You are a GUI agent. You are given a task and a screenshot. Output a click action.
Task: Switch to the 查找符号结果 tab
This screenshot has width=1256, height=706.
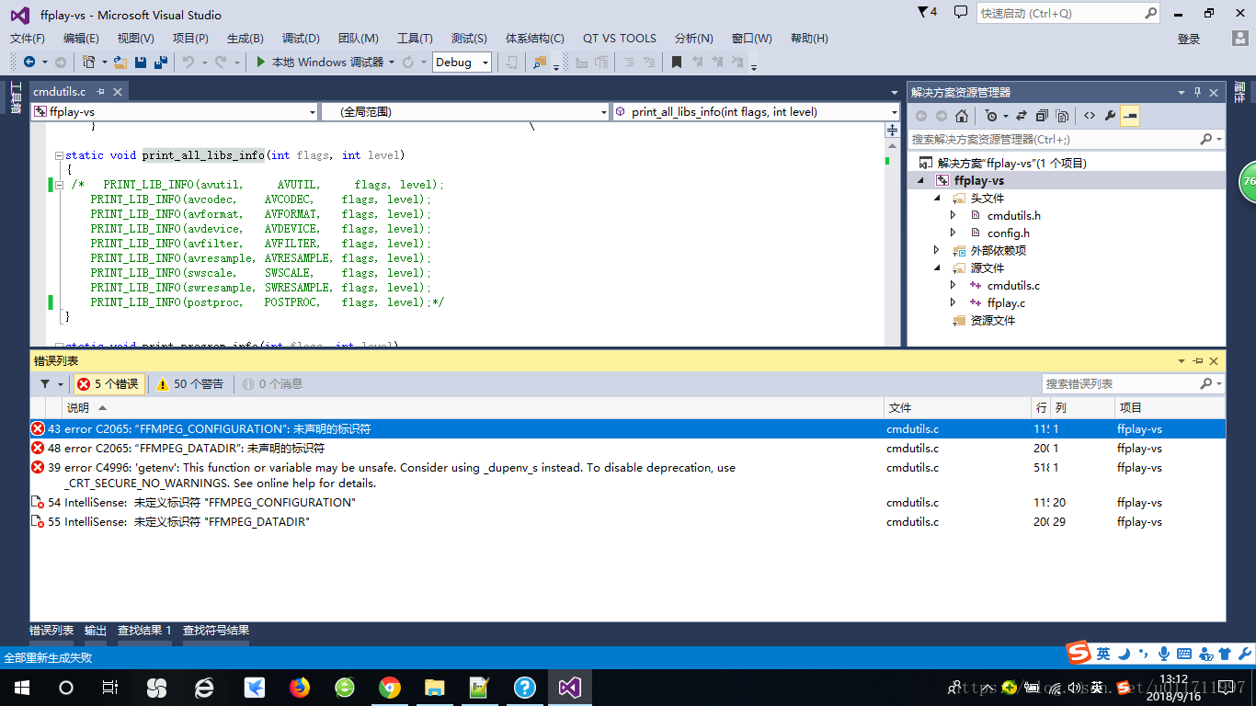(x=216, y=631)
